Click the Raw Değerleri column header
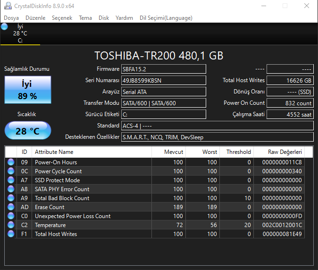 [x=279, y=152]
